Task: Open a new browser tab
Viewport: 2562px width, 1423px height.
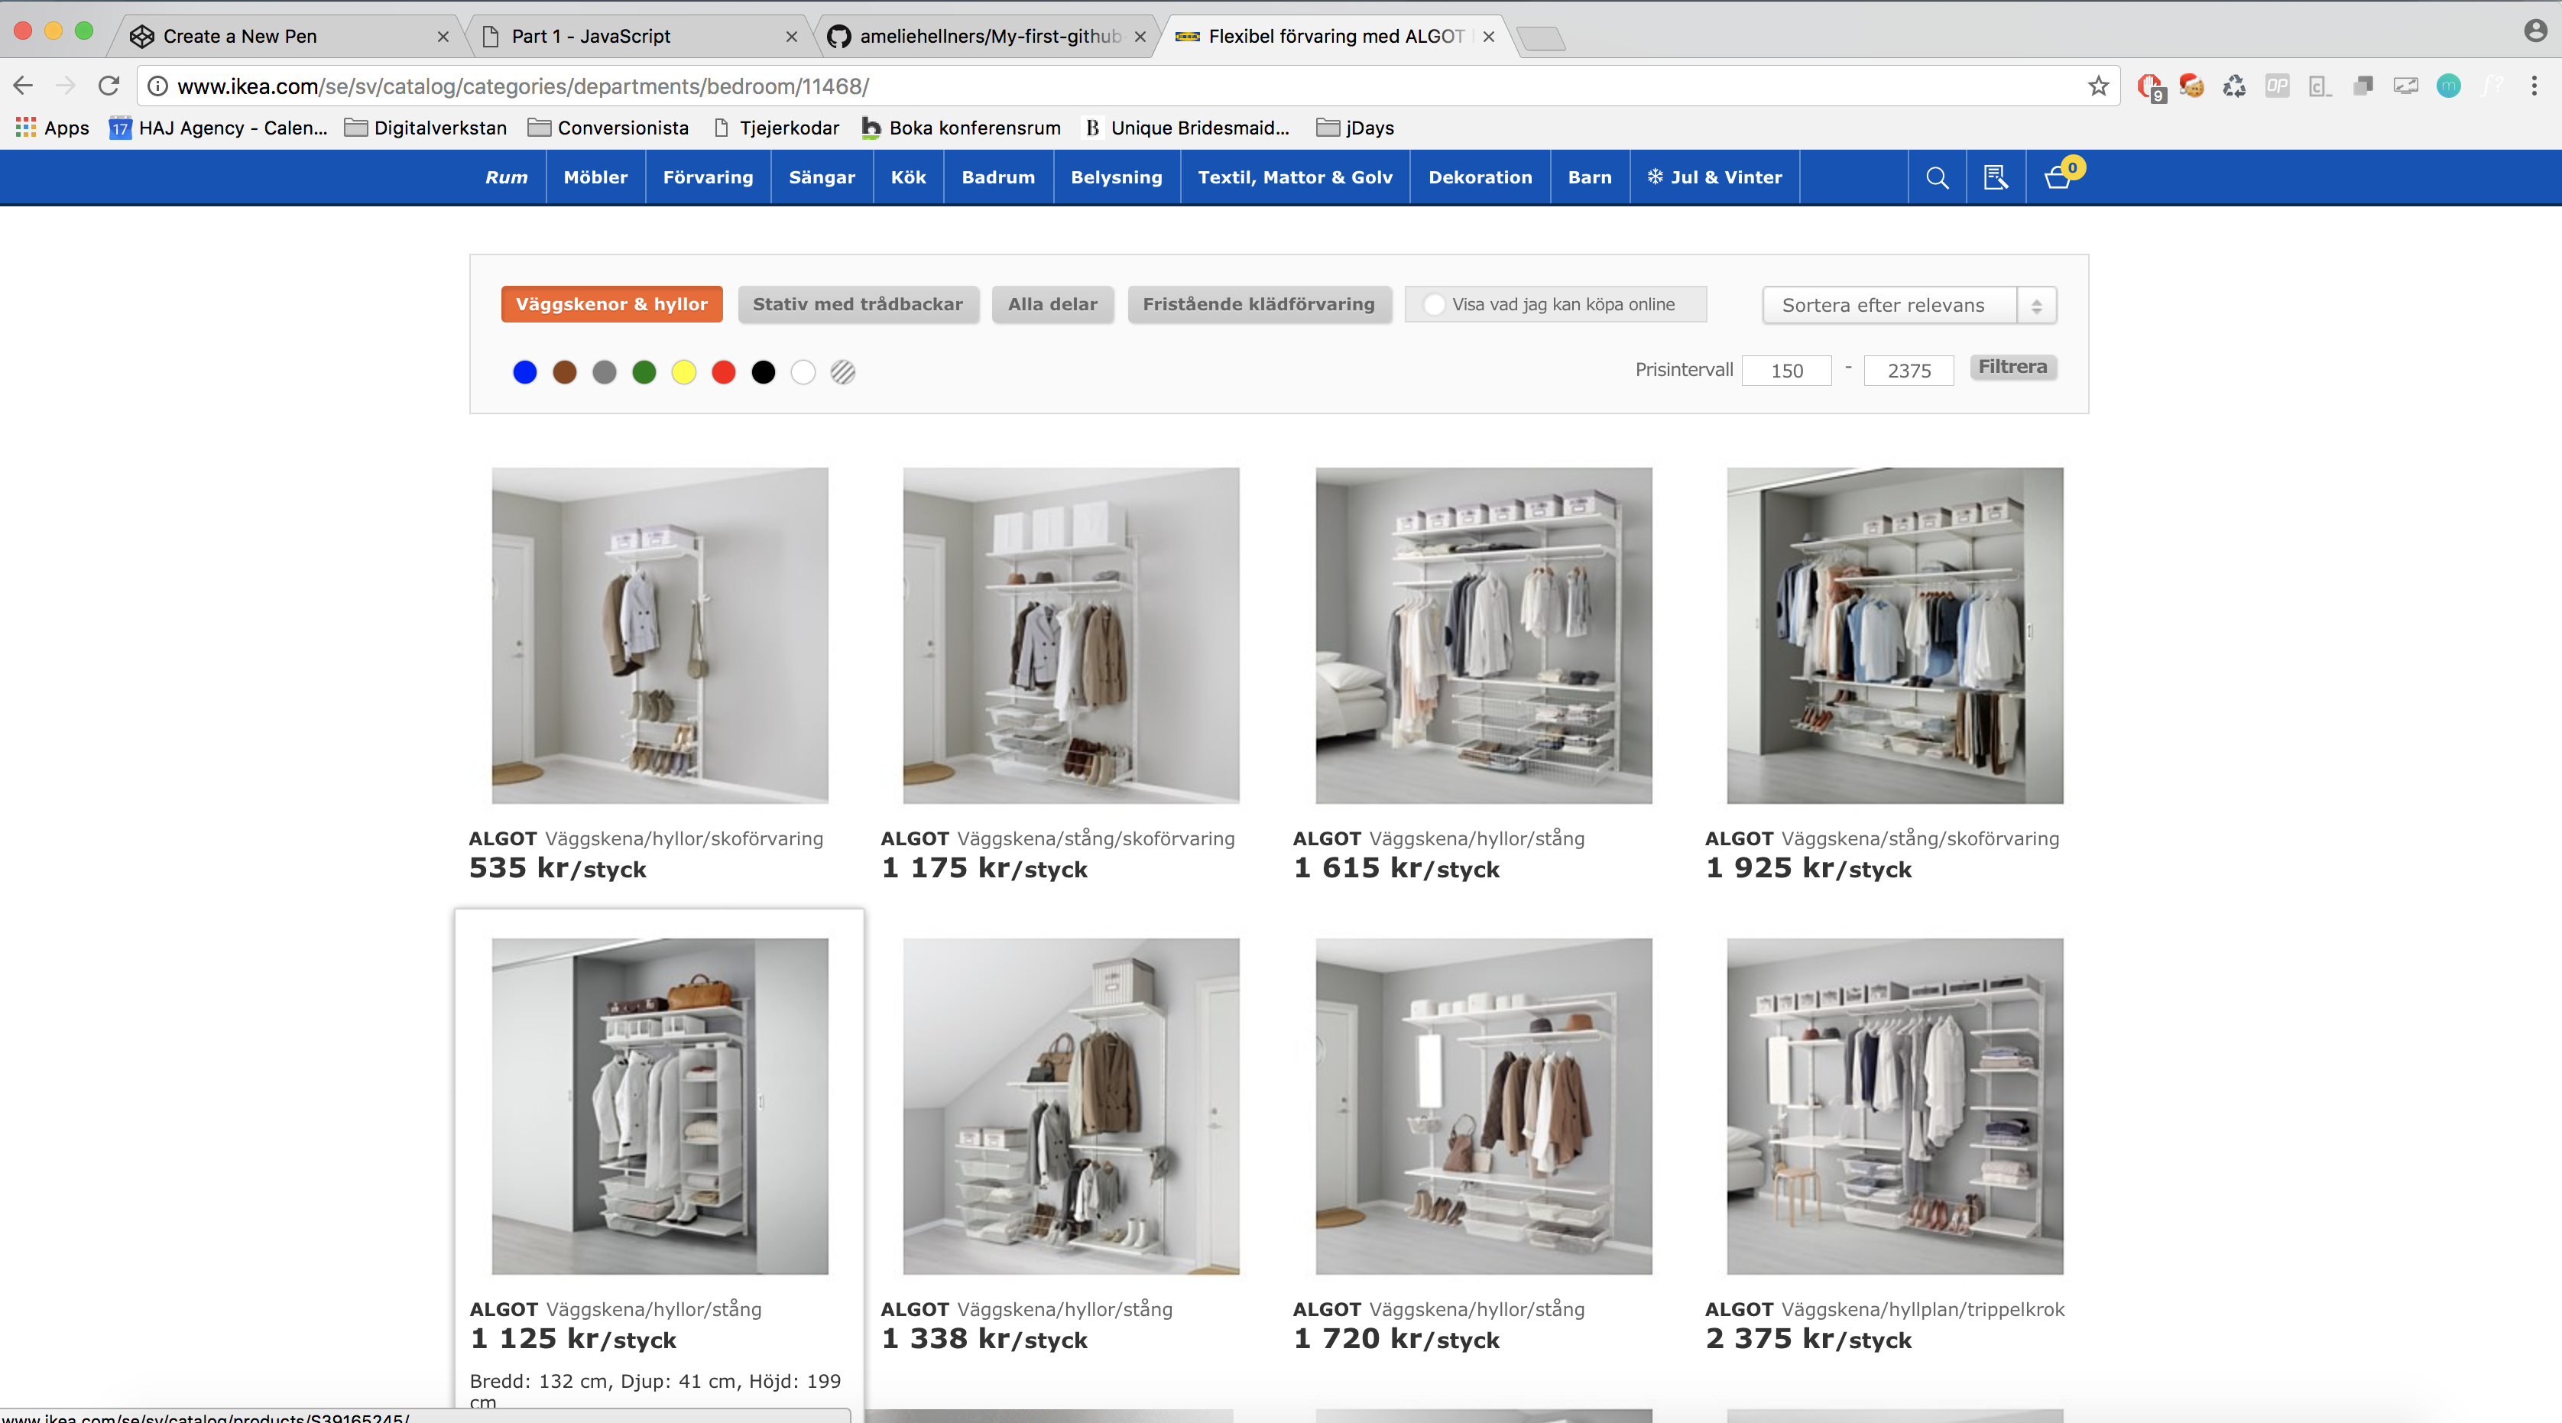Action: click(x=1542, y=37)
